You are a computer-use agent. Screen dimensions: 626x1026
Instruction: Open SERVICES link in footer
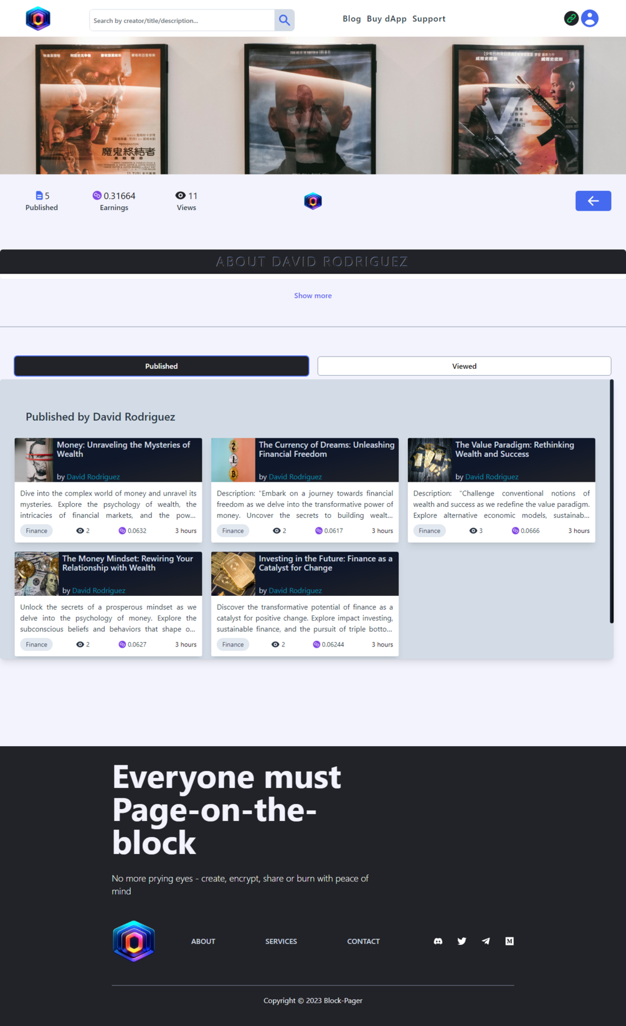(x=281, y=941)
